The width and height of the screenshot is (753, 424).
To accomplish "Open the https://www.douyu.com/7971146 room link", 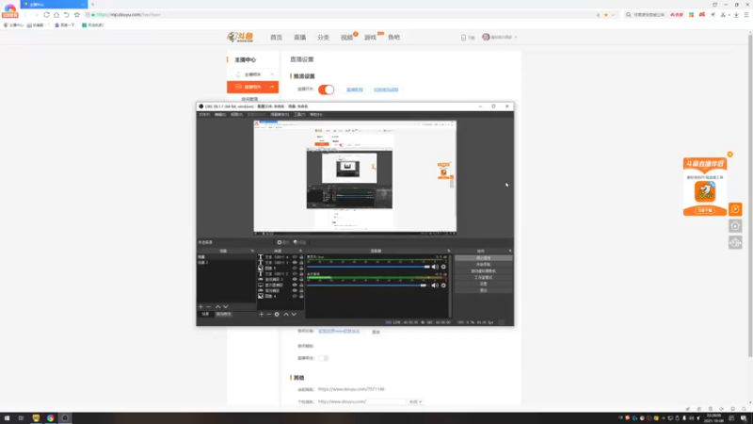I will (x=351, y=389).
